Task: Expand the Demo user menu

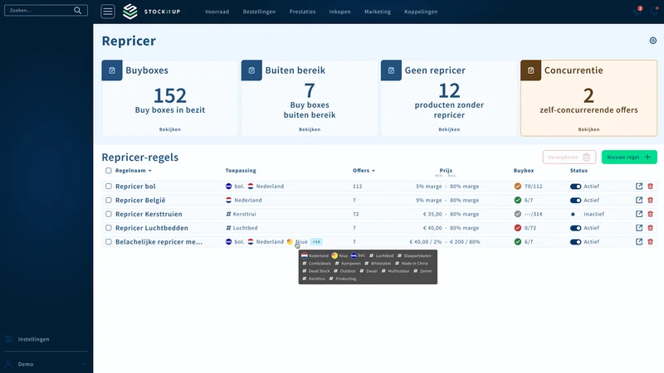Action: click(x=84, y=364)
